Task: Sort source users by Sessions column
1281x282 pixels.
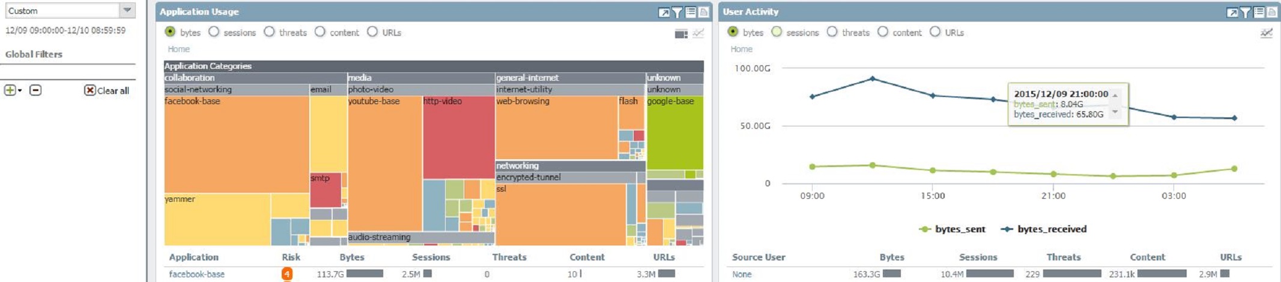Action: (x=978, y=257)
